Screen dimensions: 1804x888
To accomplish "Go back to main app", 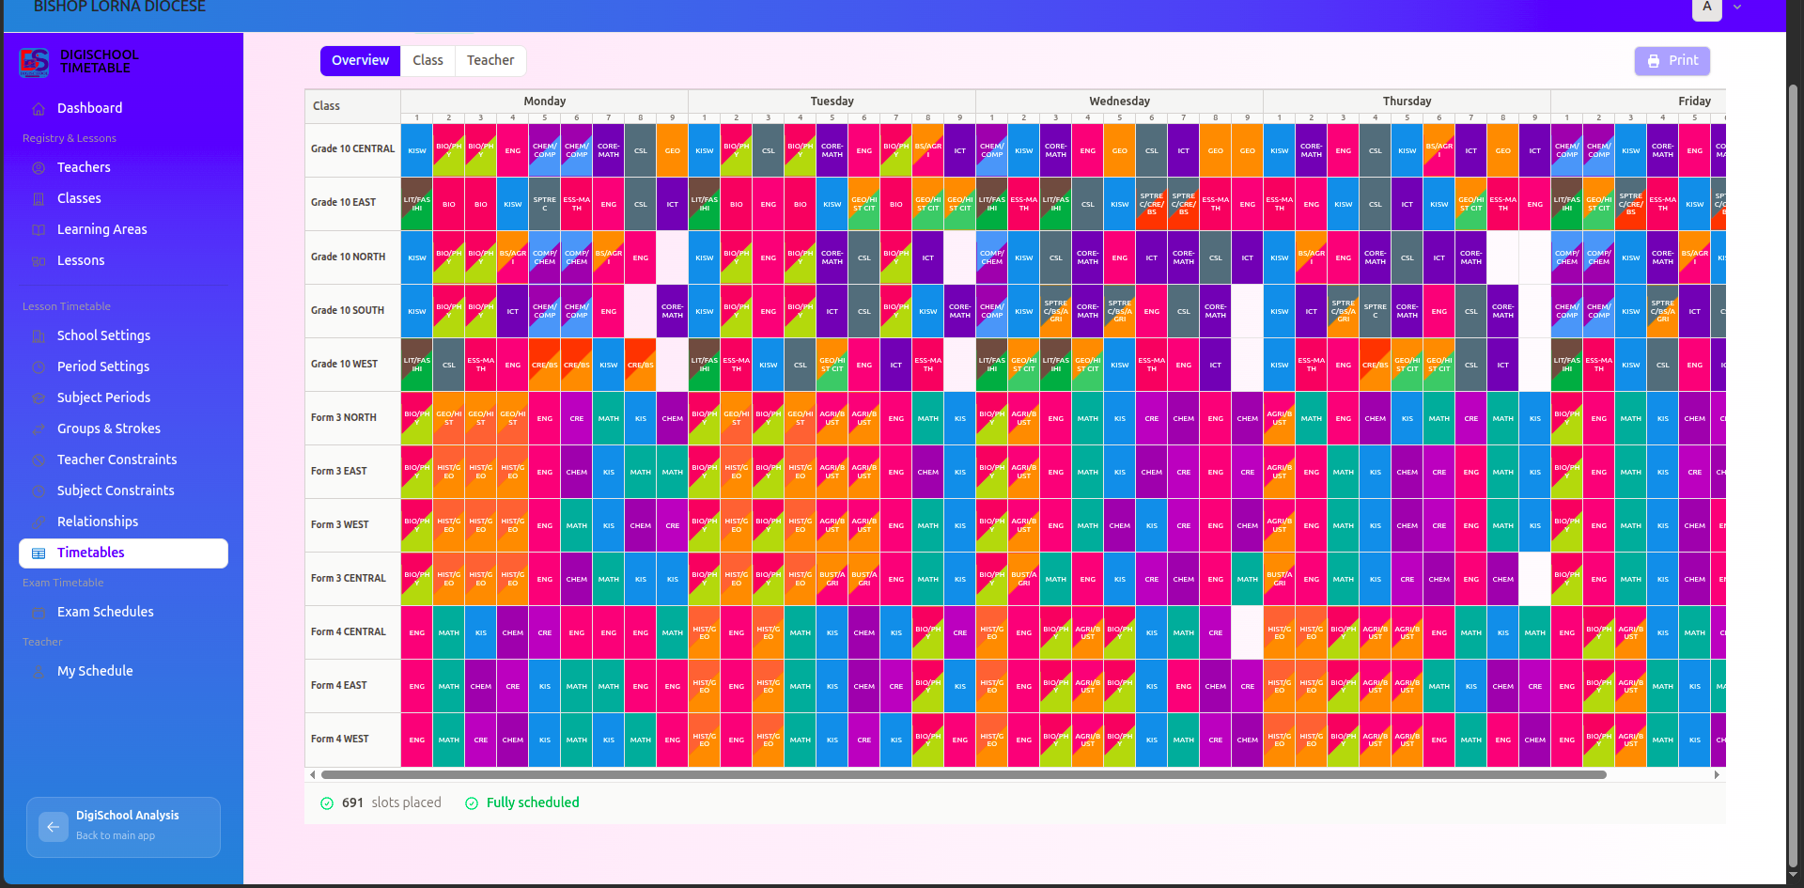I will [123, 827].
